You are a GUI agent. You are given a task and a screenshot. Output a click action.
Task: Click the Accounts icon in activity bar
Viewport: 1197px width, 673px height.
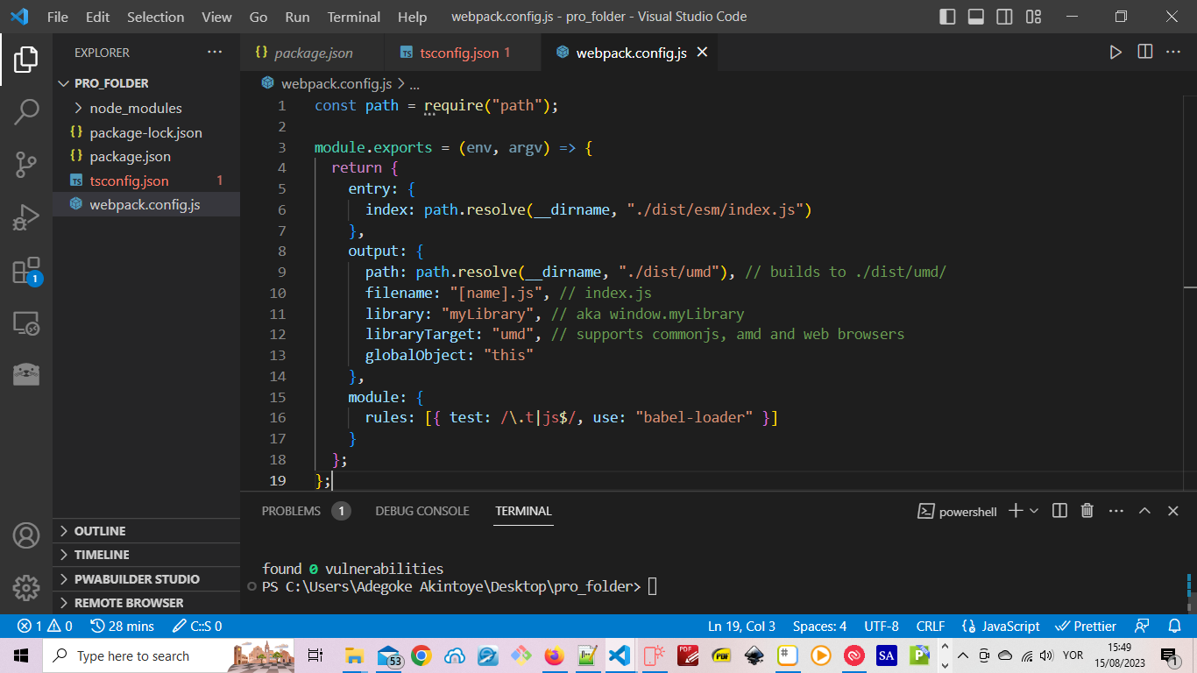click(x=26, y=535)
